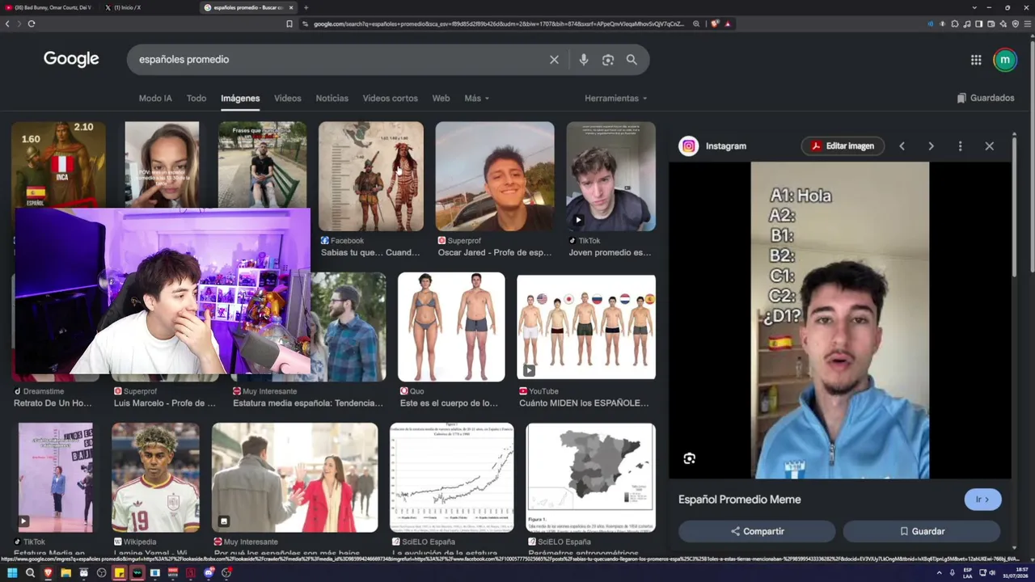The width and height of the screenshot is (1035, 582).
Task: Open File Explorer from the taskbar
Action: (65, 573)
